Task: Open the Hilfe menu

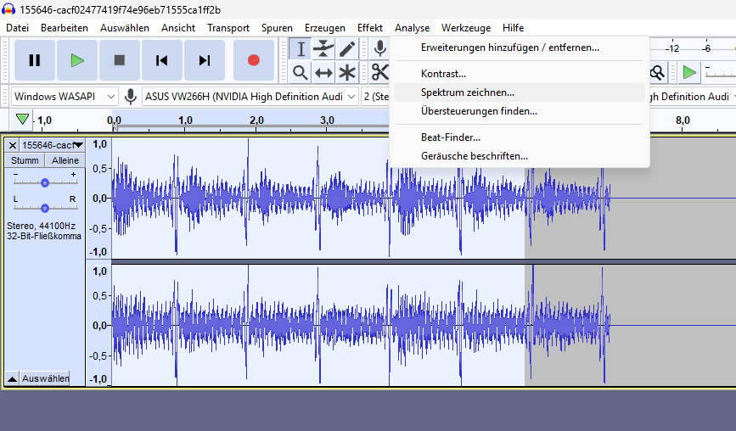Action: point(513,28)
